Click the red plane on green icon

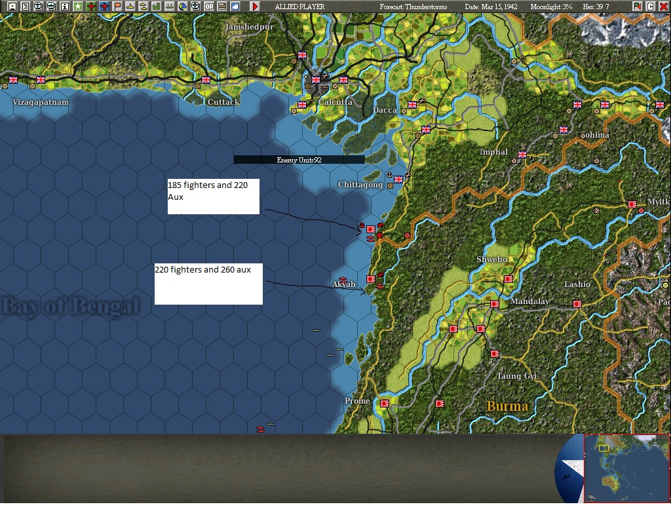(x=90, y=6)
